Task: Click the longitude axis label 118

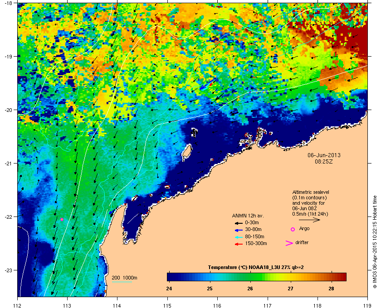Action: [x=317, y=305]
